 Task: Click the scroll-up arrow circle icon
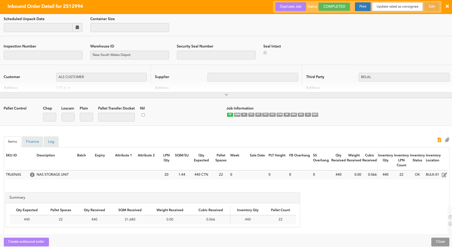coord(450,217)
